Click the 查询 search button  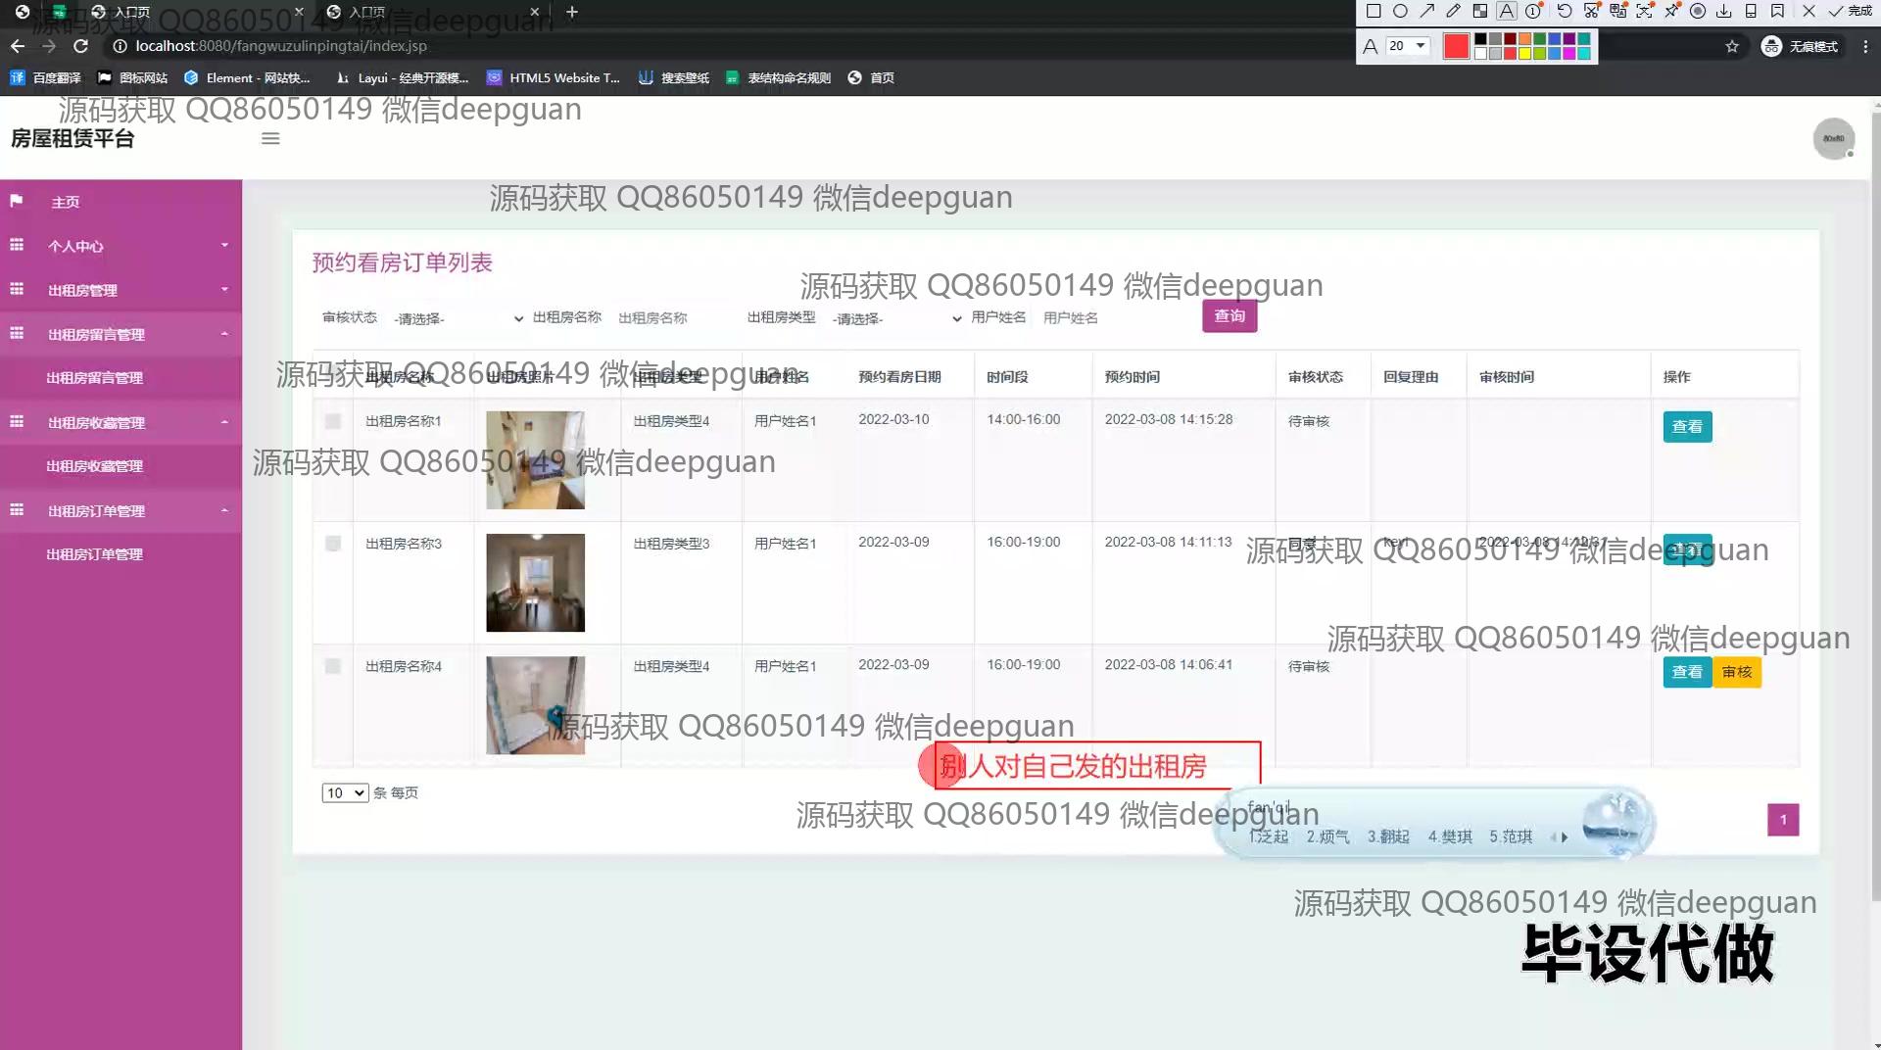tap(1230, 316)
